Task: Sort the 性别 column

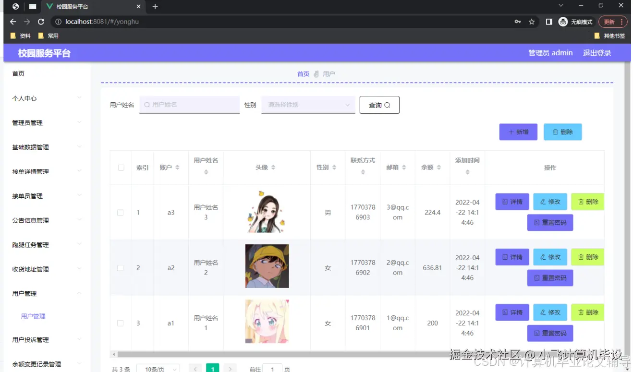Action: tap(334, 168)
